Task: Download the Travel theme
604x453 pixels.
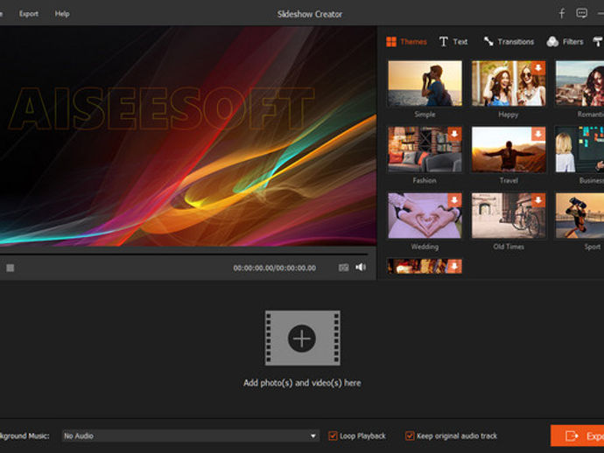Action: pyautogui.click(x=538, y=134)
